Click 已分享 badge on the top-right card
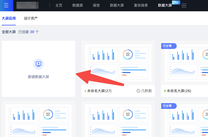 pos(169,46)
